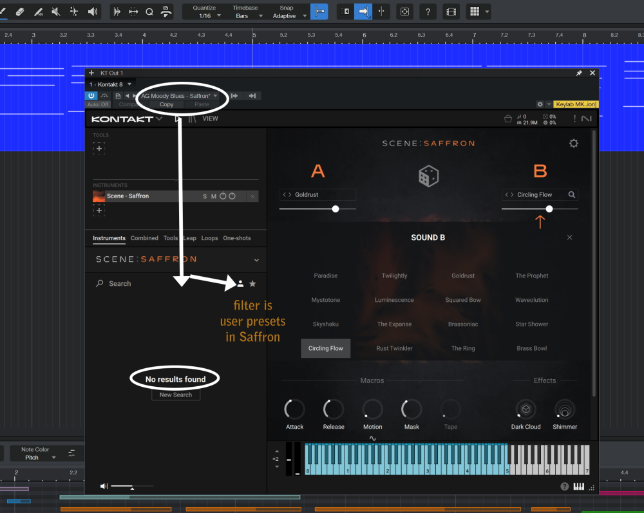644x513 pixels.
Task: Click the grid layout icon in toolbar
Action: click(475, 12)
